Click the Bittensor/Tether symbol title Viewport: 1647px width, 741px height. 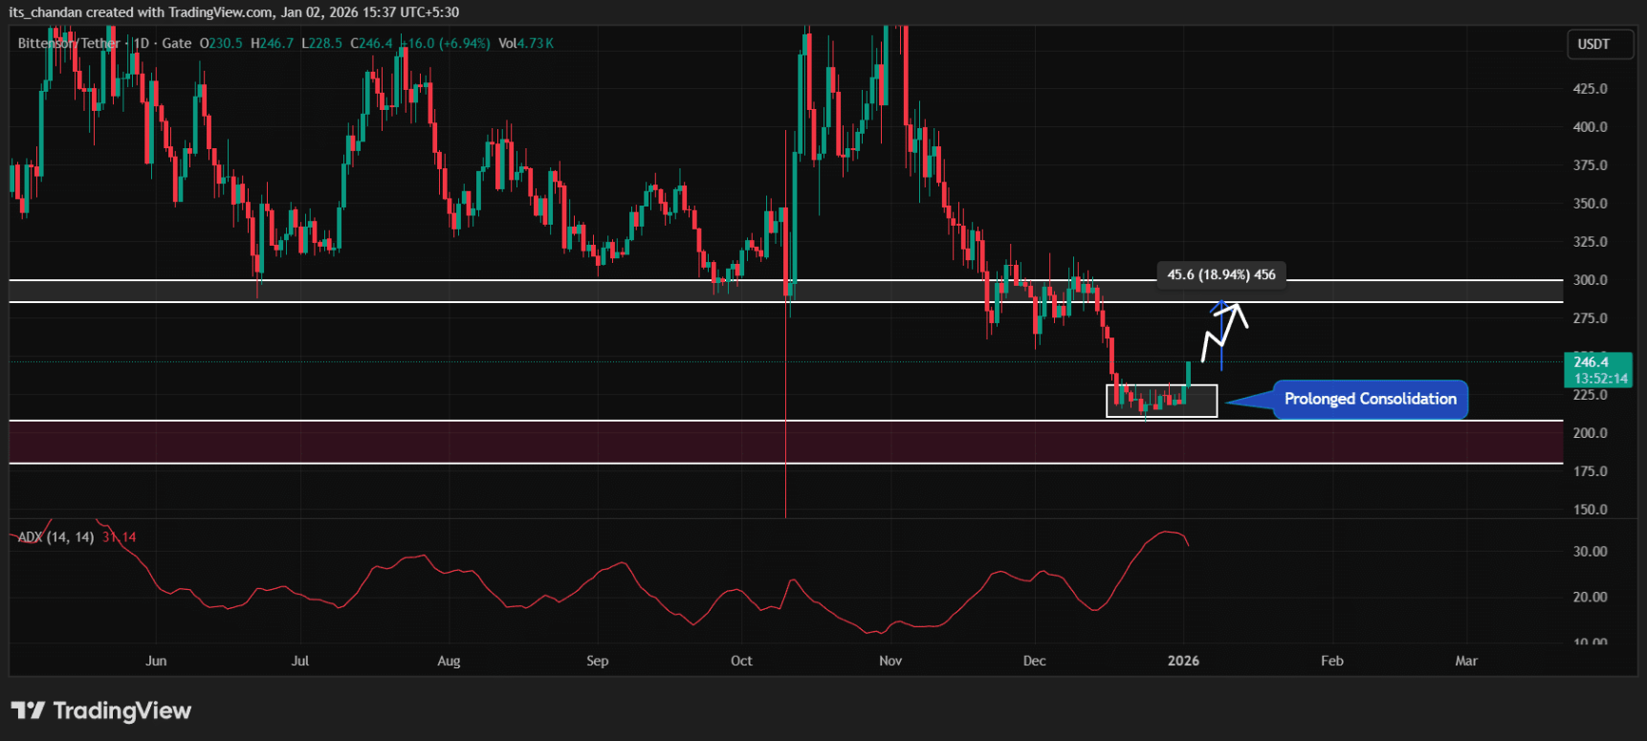tap(69, 43)
